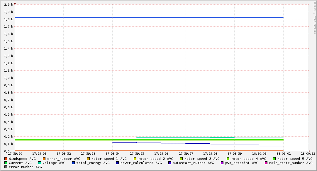The height and width of the screenshot is (171, 317).
Task: Select the magenta main_state_number AVG swatch
Action: coord(266,163)
